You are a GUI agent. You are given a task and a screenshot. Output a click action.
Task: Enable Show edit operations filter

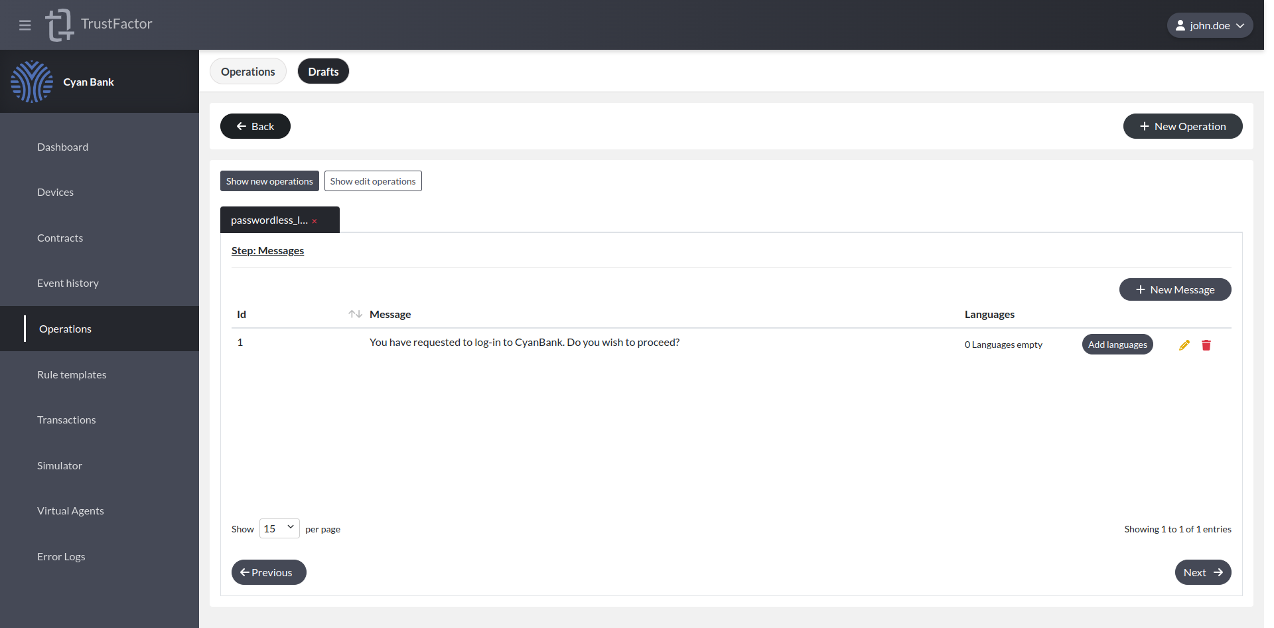point(373,181)
